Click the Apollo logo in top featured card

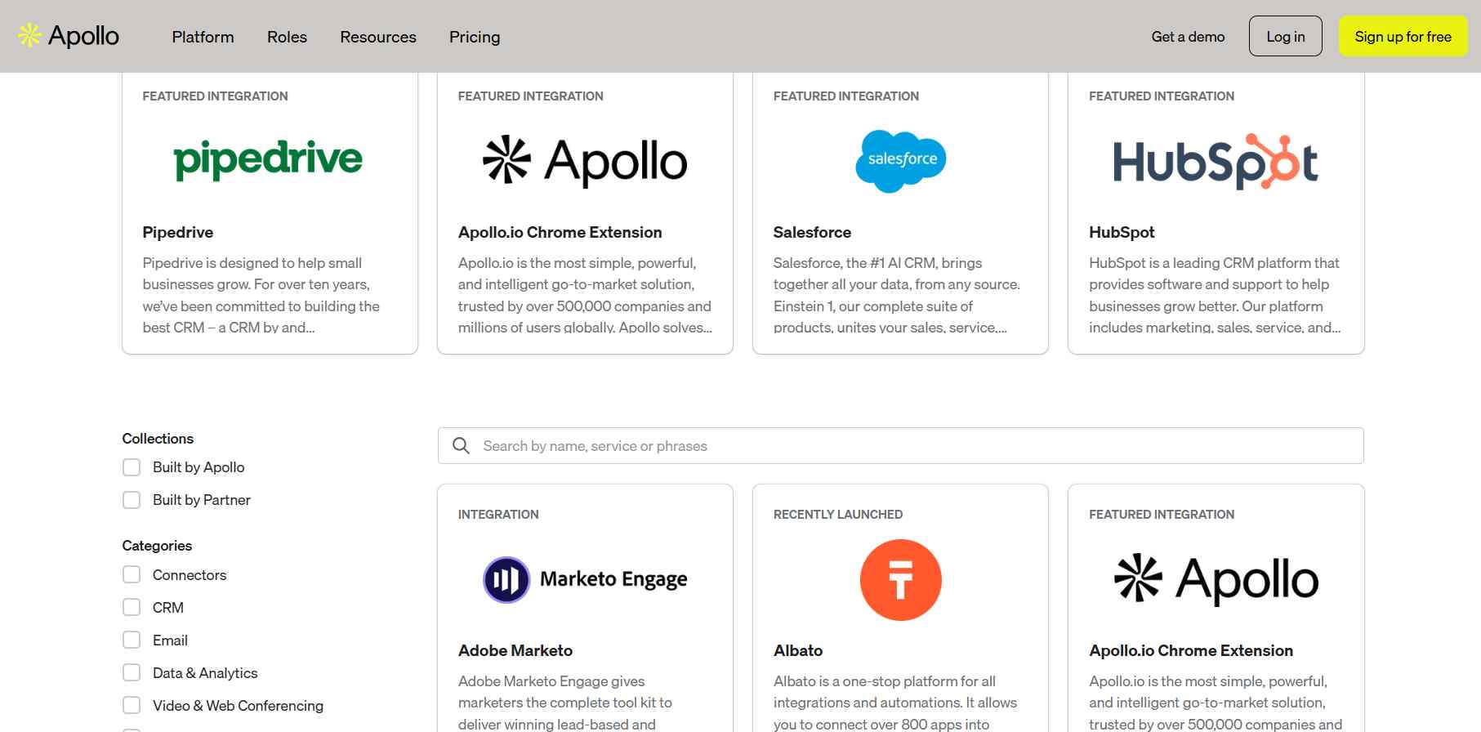[585, 161]
